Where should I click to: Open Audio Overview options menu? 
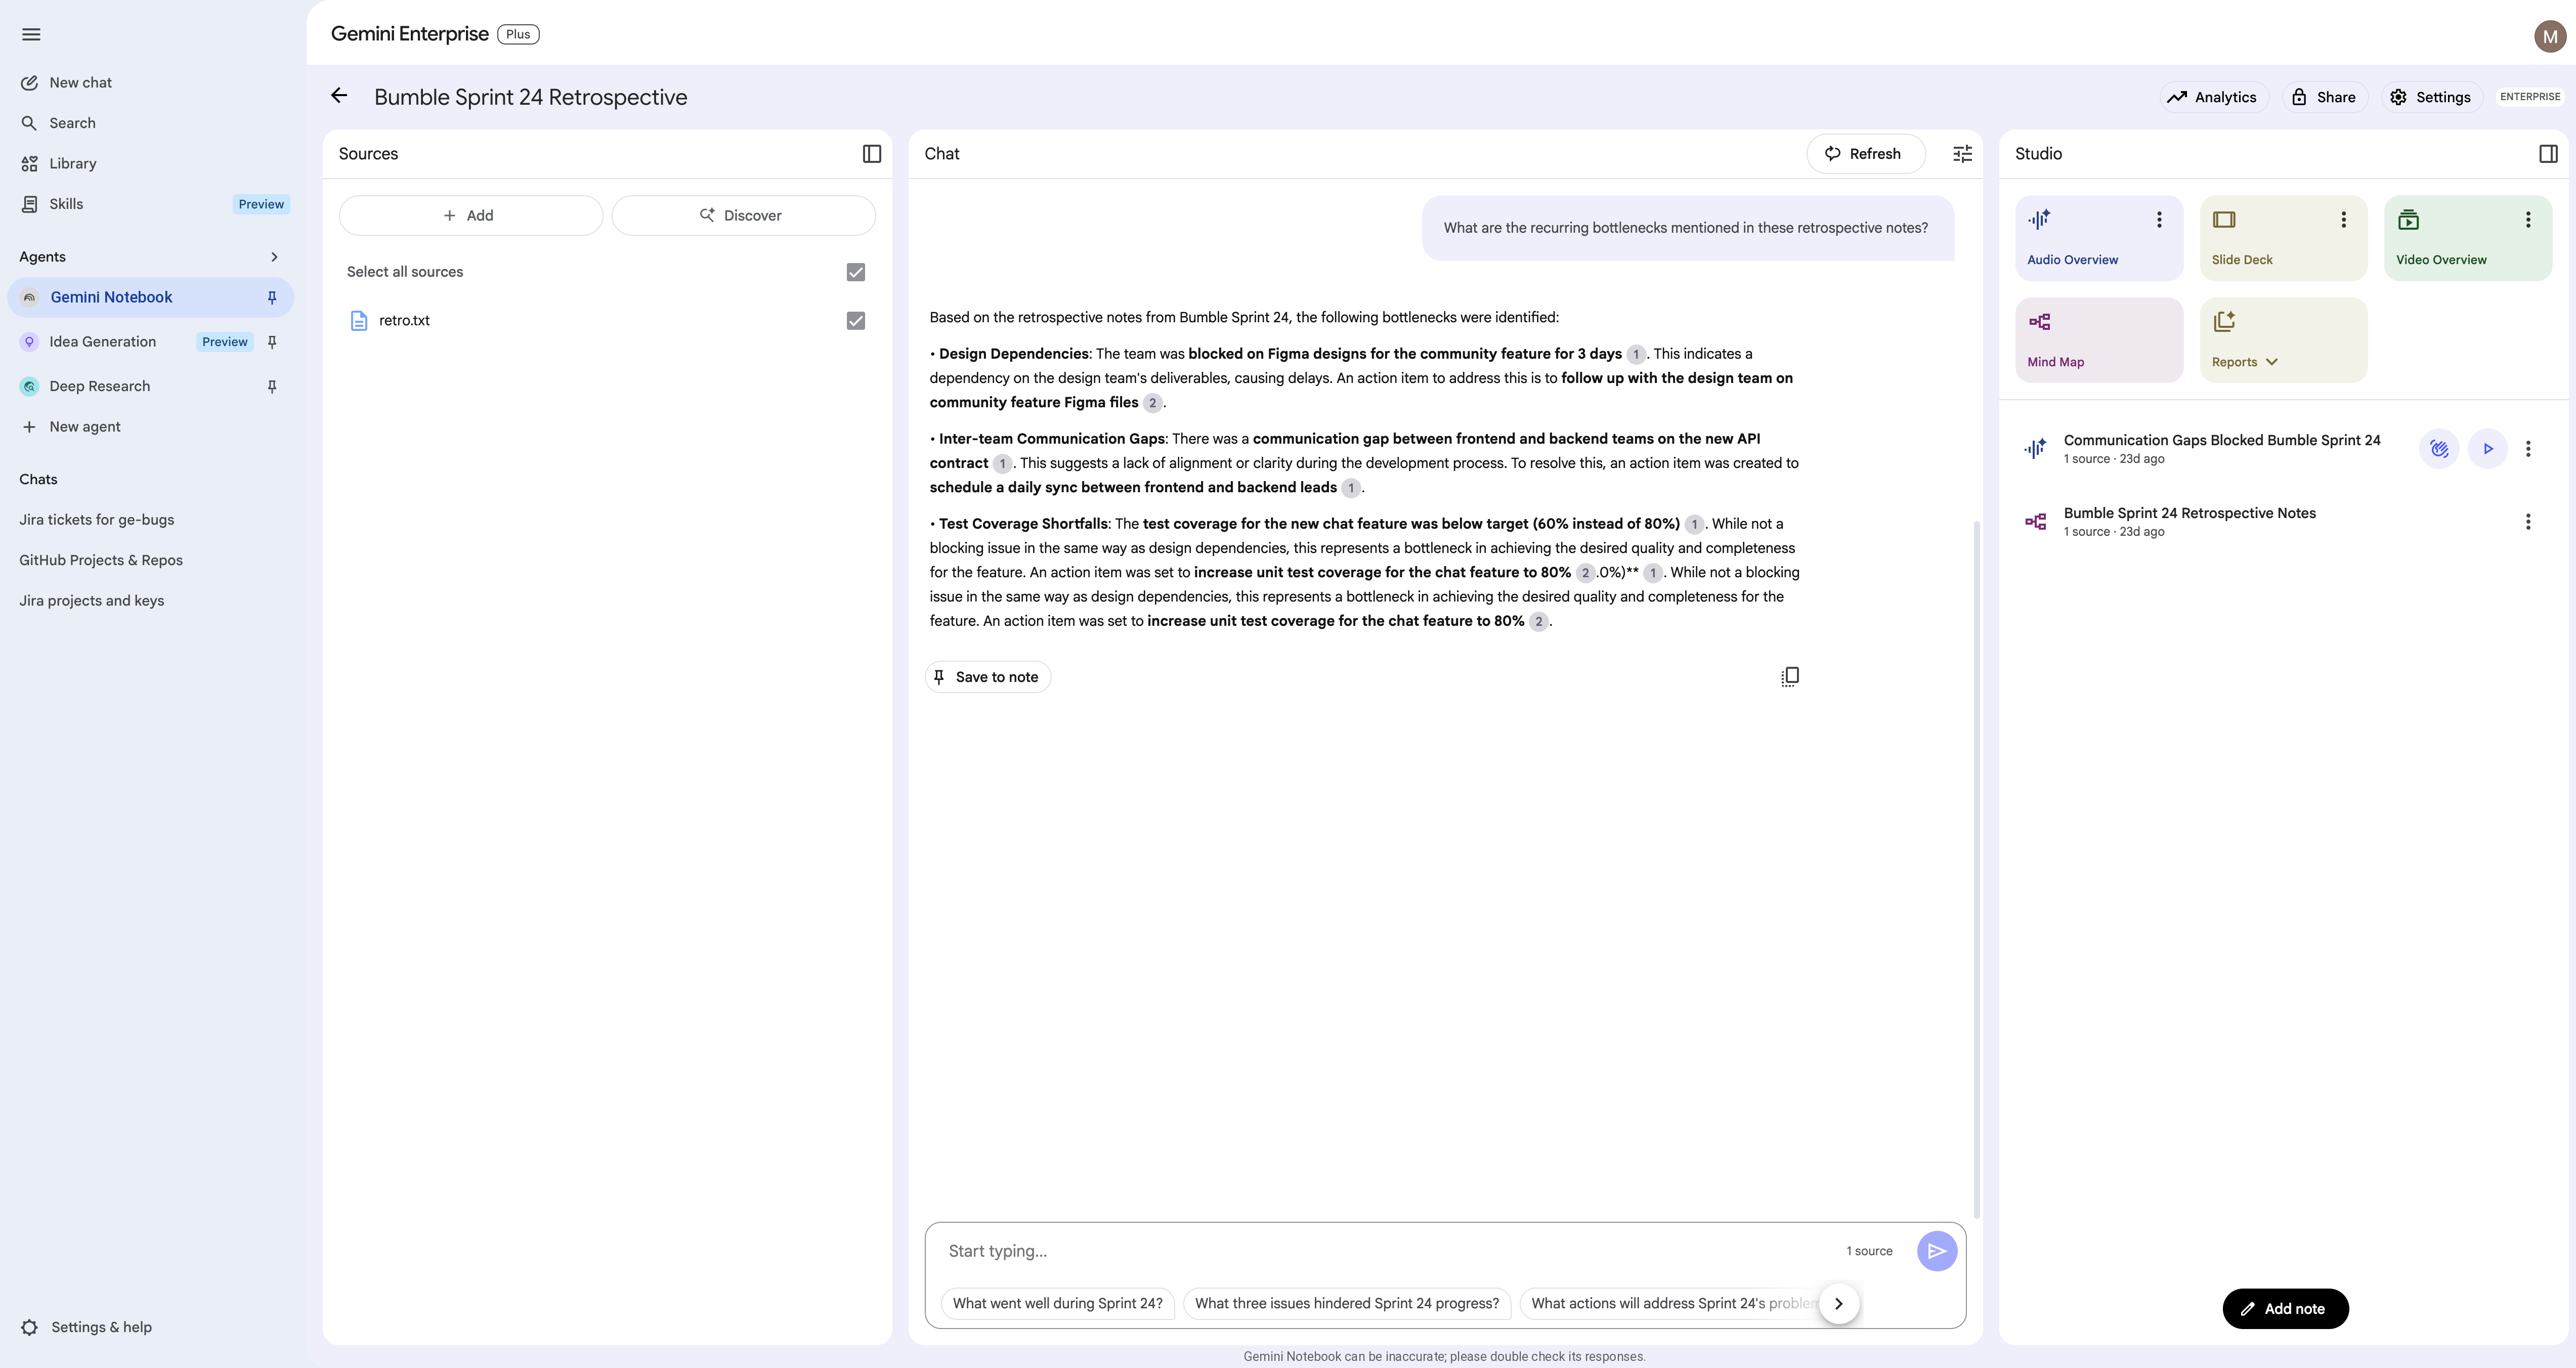click(2159, 219)
